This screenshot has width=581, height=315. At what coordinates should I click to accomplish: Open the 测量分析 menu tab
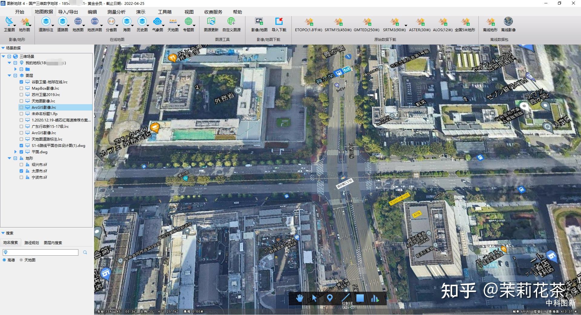tap(116, 12)
